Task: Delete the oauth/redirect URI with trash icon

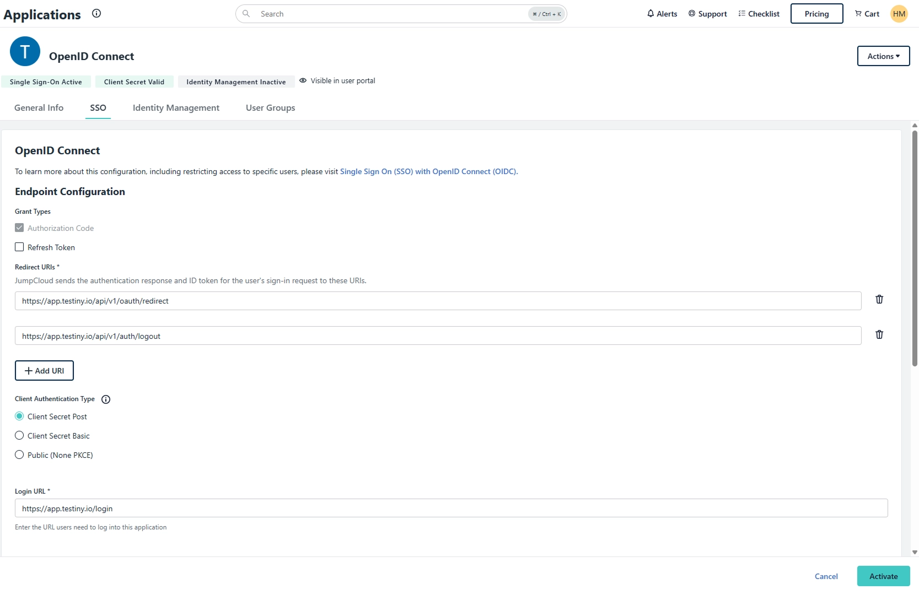Action: (879, 299)
